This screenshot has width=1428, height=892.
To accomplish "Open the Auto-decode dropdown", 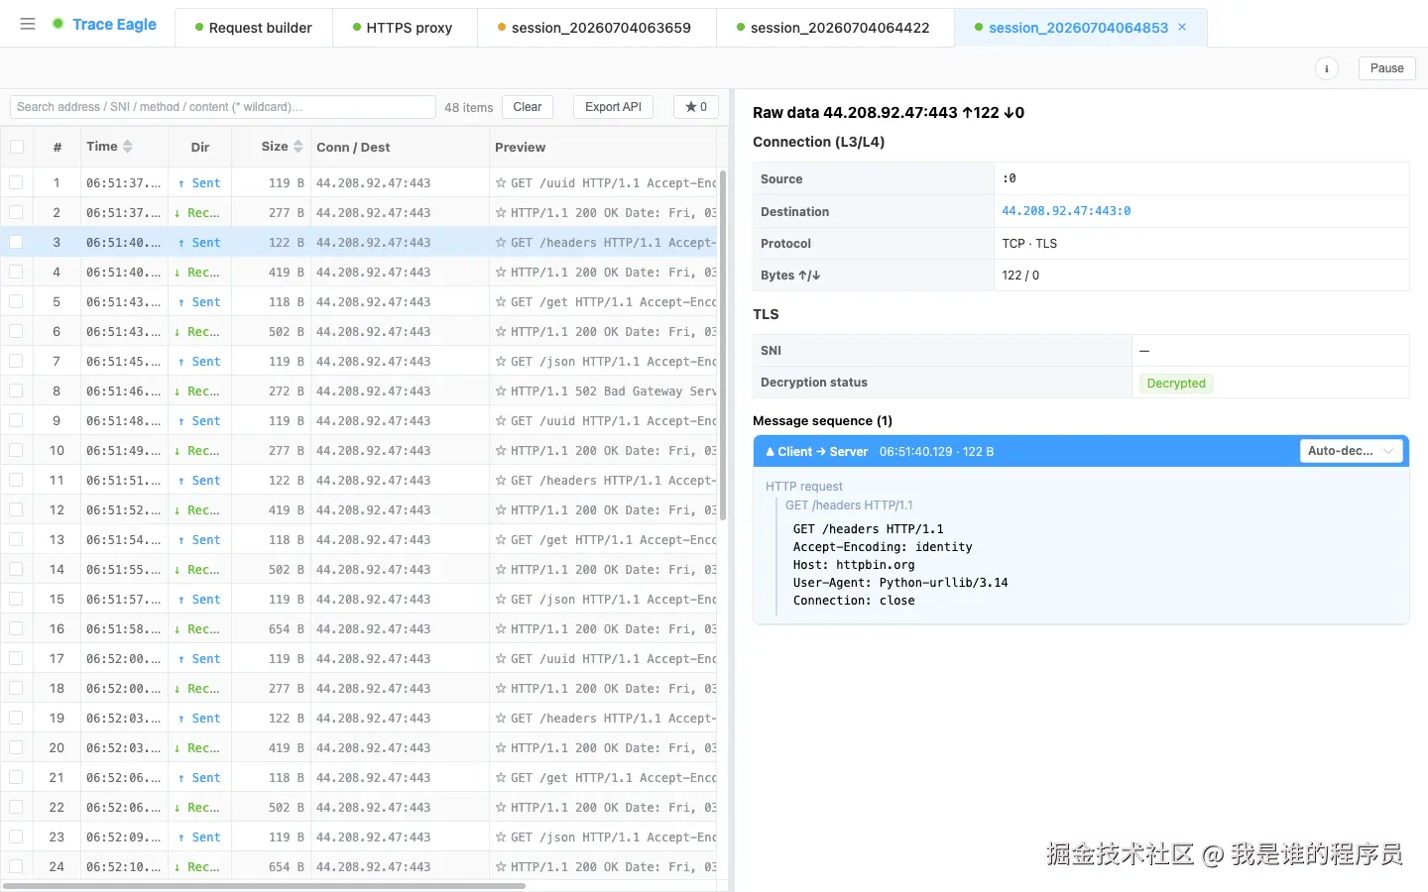I will coord(1352,451).
